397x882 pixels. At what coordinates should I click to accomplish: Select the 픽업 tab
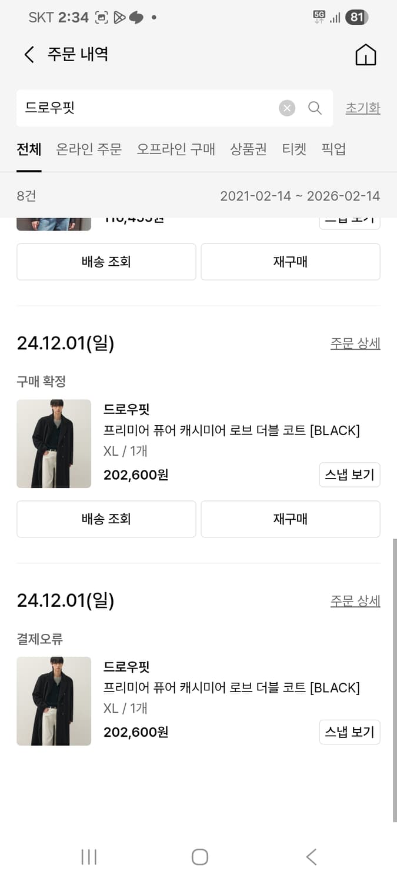333,149
